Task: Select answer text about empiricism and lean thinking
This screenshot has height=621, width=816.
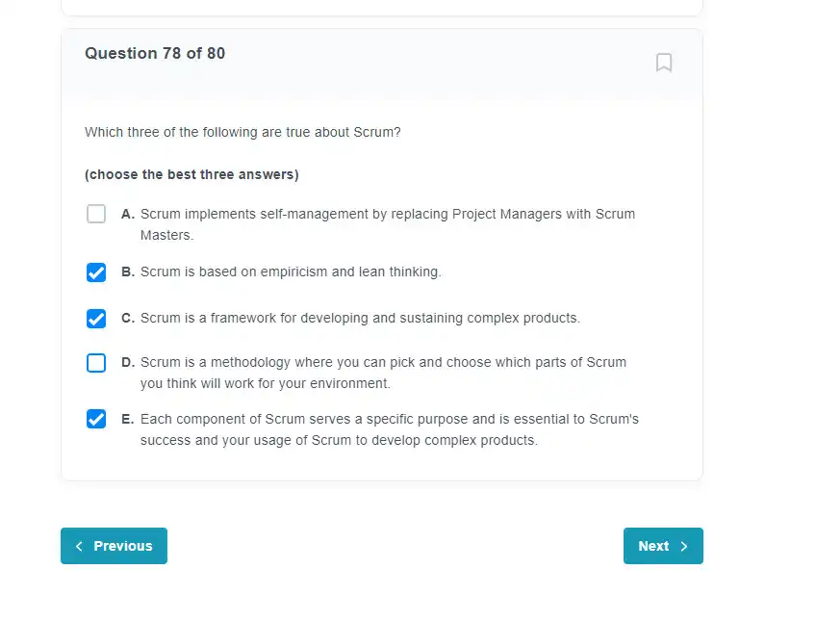Action: [291, 272]
